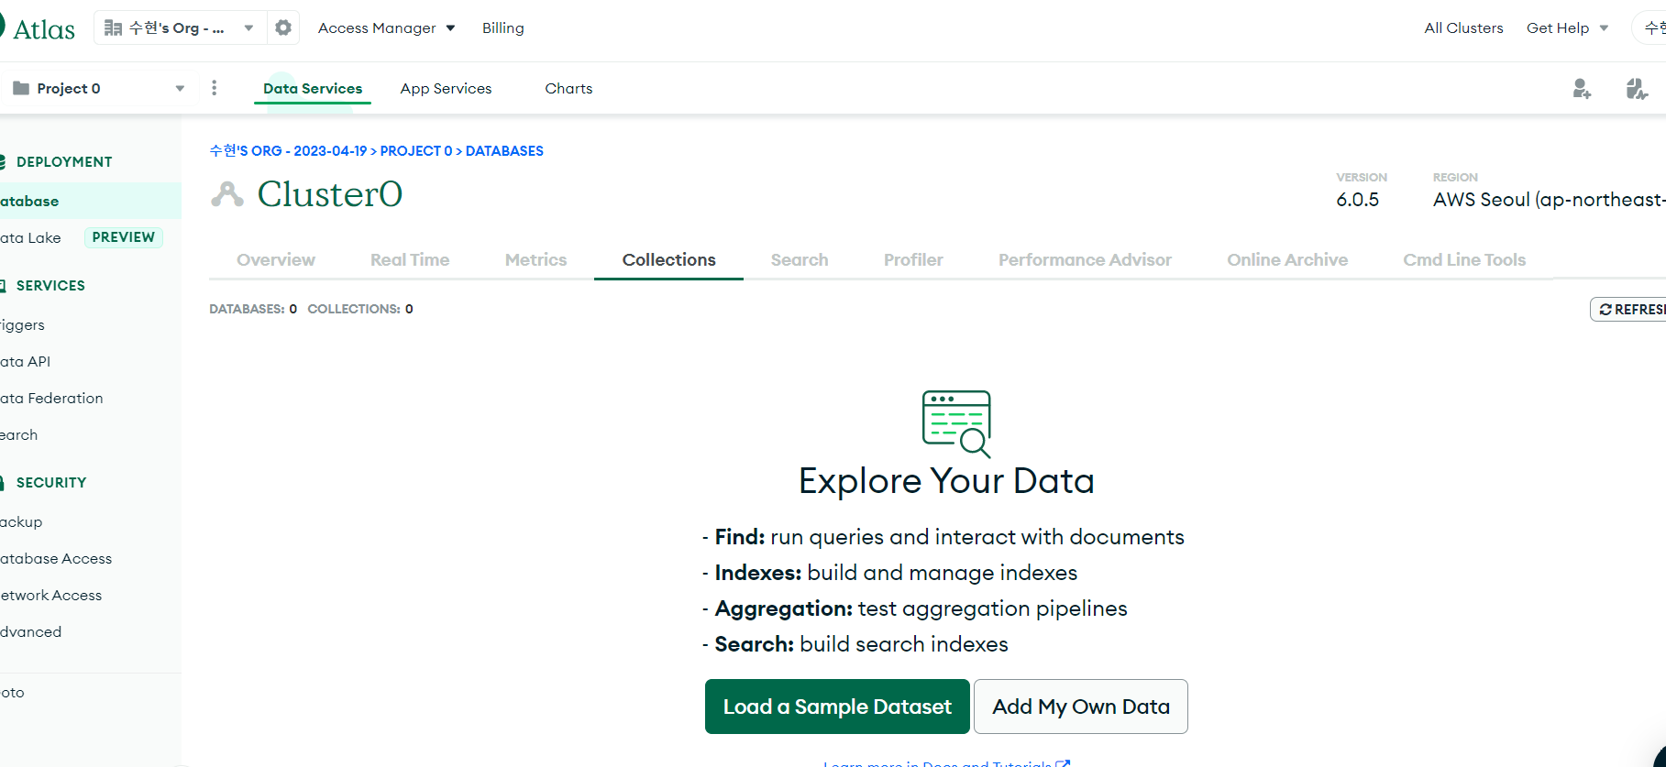The width and height of the screenshot is (1666, 767).
Task: Click Add My Own Data button
Action: 1081,707
